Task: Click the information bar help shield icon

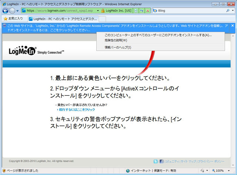Action: pos(4,25)
